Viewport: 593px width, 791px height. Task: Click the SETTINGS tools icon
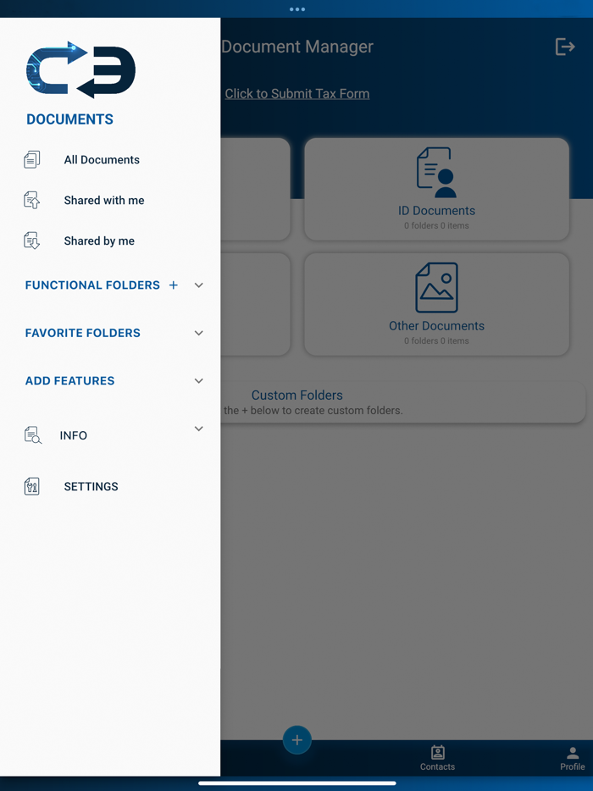point(32,486)
